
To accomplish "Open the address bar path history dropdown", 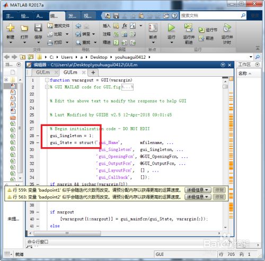I will (x=251, y=57).
